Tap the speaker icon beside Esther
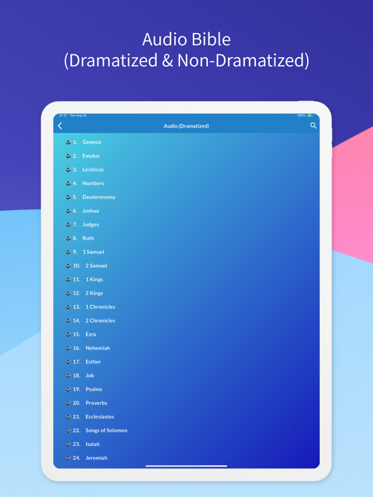Image resolution: width=373 pixels, height=497 pixels. [x=68, y=362]
